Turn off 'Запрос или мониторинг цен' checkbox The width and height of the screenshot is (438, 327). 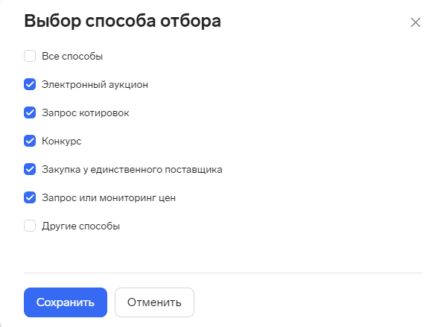pos(30,197)
